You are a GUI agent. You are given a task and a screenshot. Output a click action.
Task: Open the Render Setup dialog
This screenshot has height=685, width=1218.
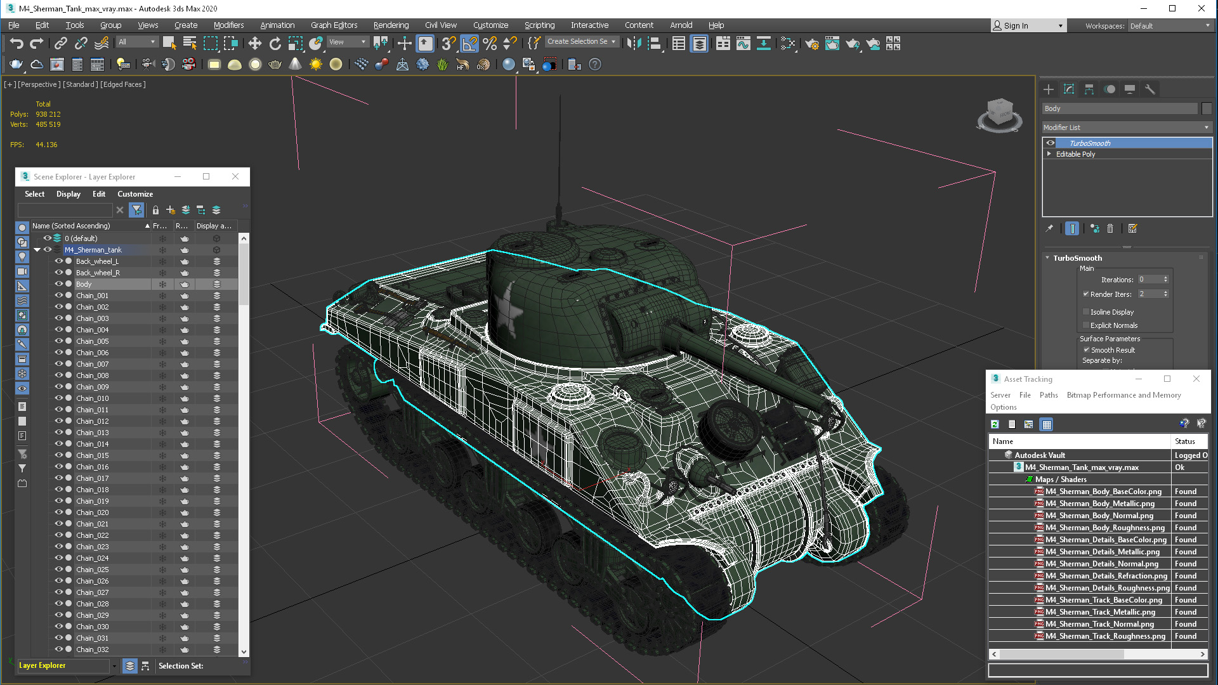point(812,43)
